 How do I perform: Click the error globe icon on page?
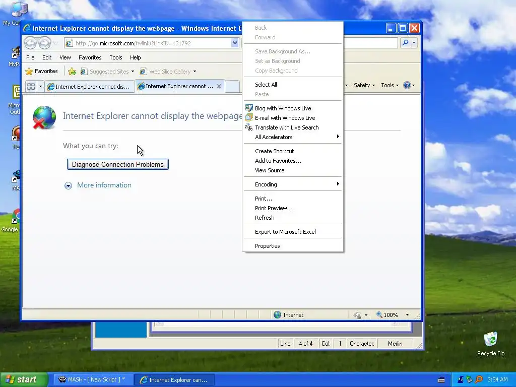click(44, 117)
